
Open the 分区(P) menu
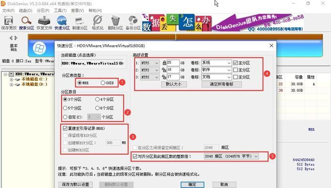[x=43, y=10]
